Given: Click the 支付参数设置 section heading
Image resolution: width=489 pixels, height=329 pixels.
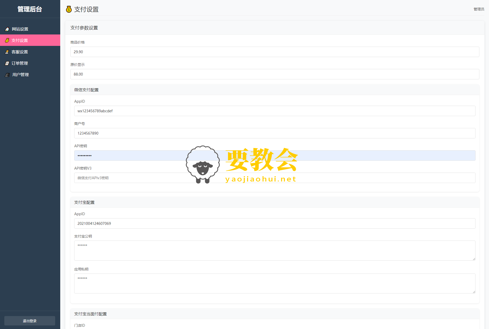Looking at the screenshot, I should click(x=84, y=28).
